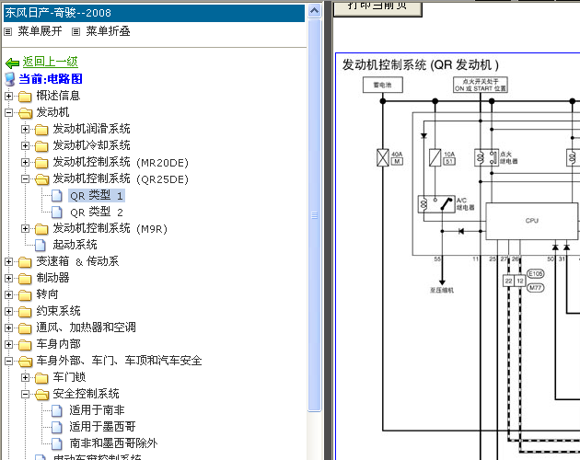Click the 当前:电路图 heading text
Viewport: 580px width, 460px height.
(51, 79)
